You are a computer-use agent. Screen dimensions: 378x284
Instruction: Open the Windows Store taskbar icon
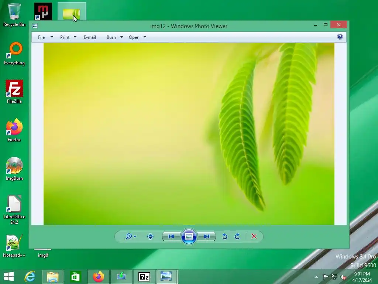click(x=75, y=277)
